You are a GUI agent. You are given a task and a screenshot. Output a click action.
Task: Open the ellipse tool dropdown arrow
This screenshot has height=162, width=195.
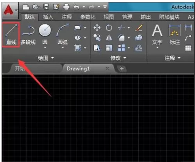[85, 38]
